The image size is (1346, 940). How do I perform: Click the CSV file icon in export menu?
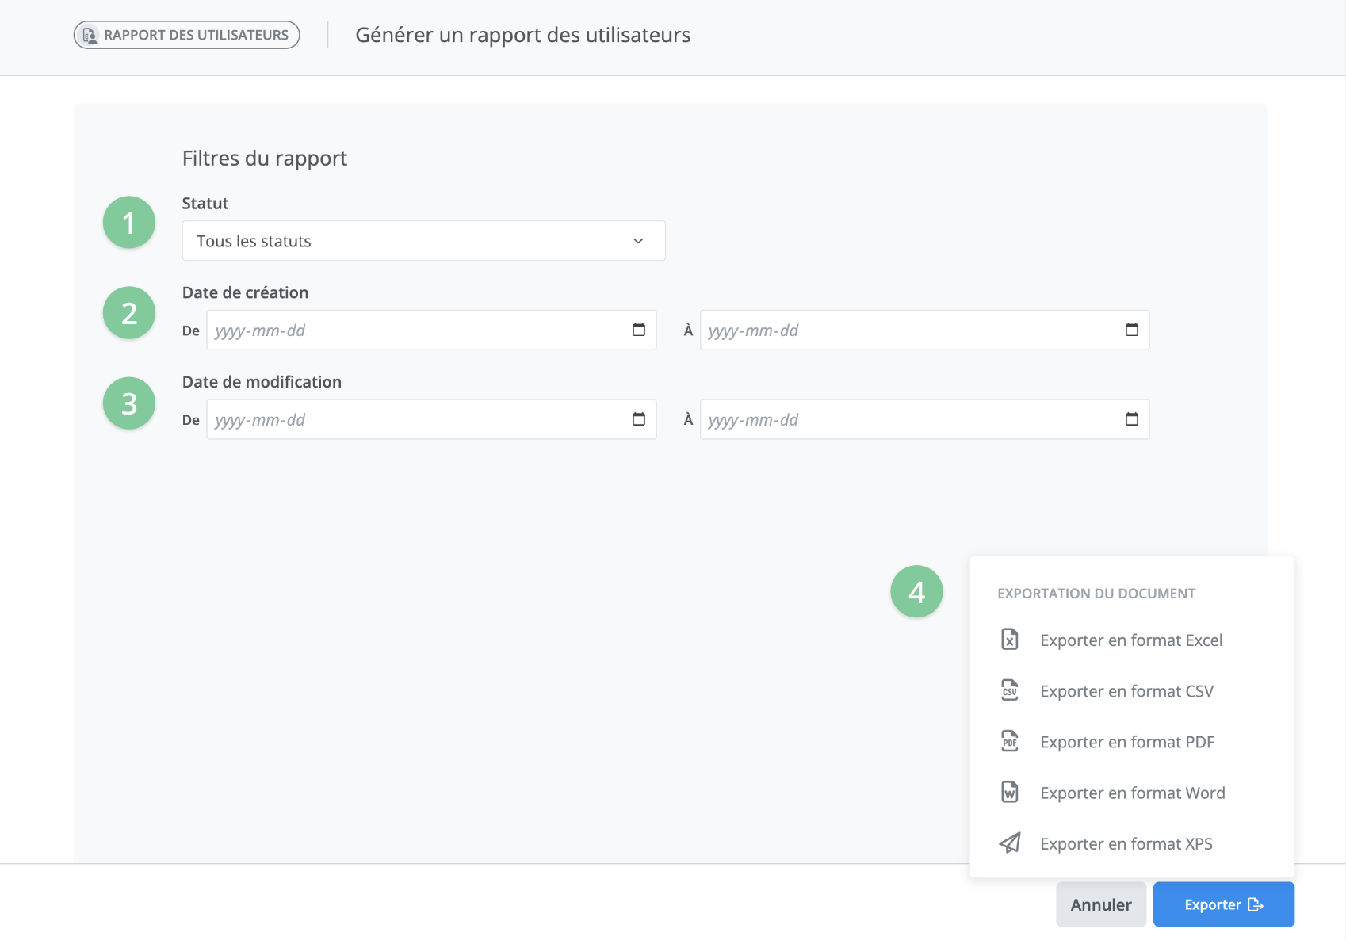click(x=1009, y=690)
